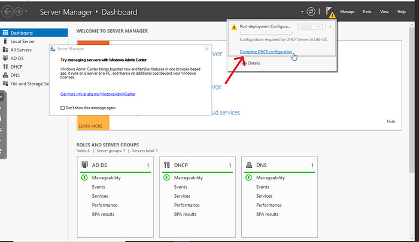Open Events under DHCP tile
The height and width of the screenshot is (242, 419).
[181, 187]
